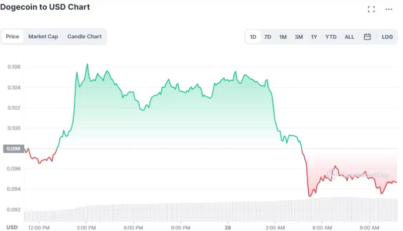Click the 3:00 PM time axis label

click(86, 227)
